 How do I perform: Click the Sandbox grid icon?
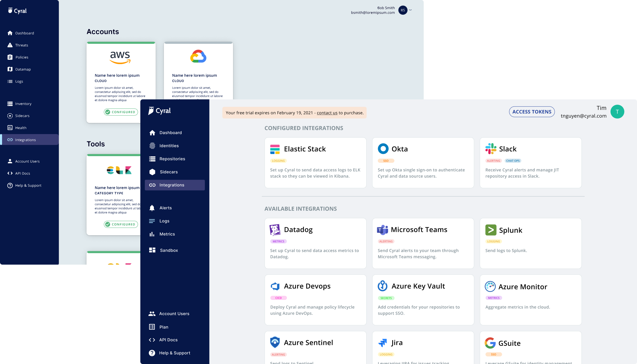point(152,250)
